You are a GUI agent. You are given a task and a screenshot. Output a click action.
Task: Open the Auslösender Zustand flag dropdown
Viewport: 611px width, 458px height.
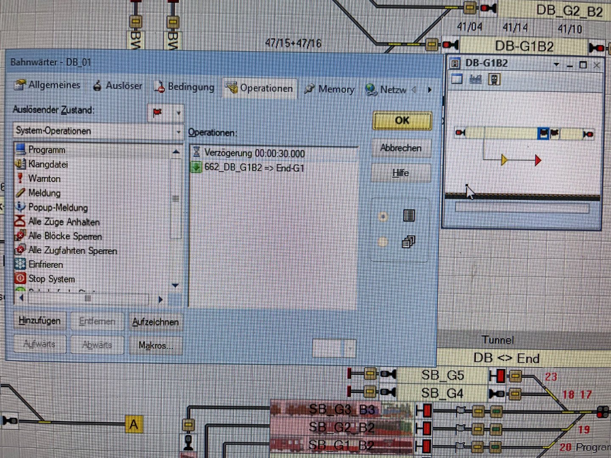click(x=179, y=113)
